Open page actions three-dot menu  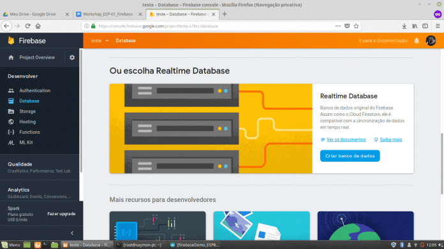pos(338,26)
